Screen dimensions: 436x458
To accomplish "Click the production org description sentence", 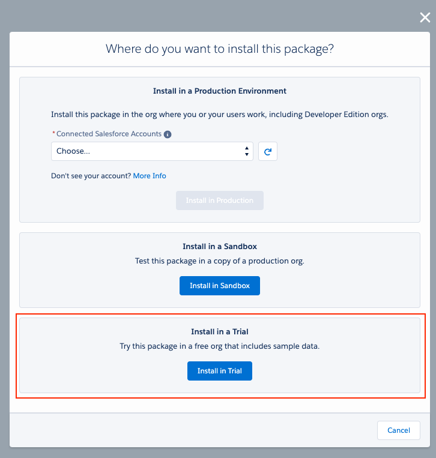I will tap(219, 115).
